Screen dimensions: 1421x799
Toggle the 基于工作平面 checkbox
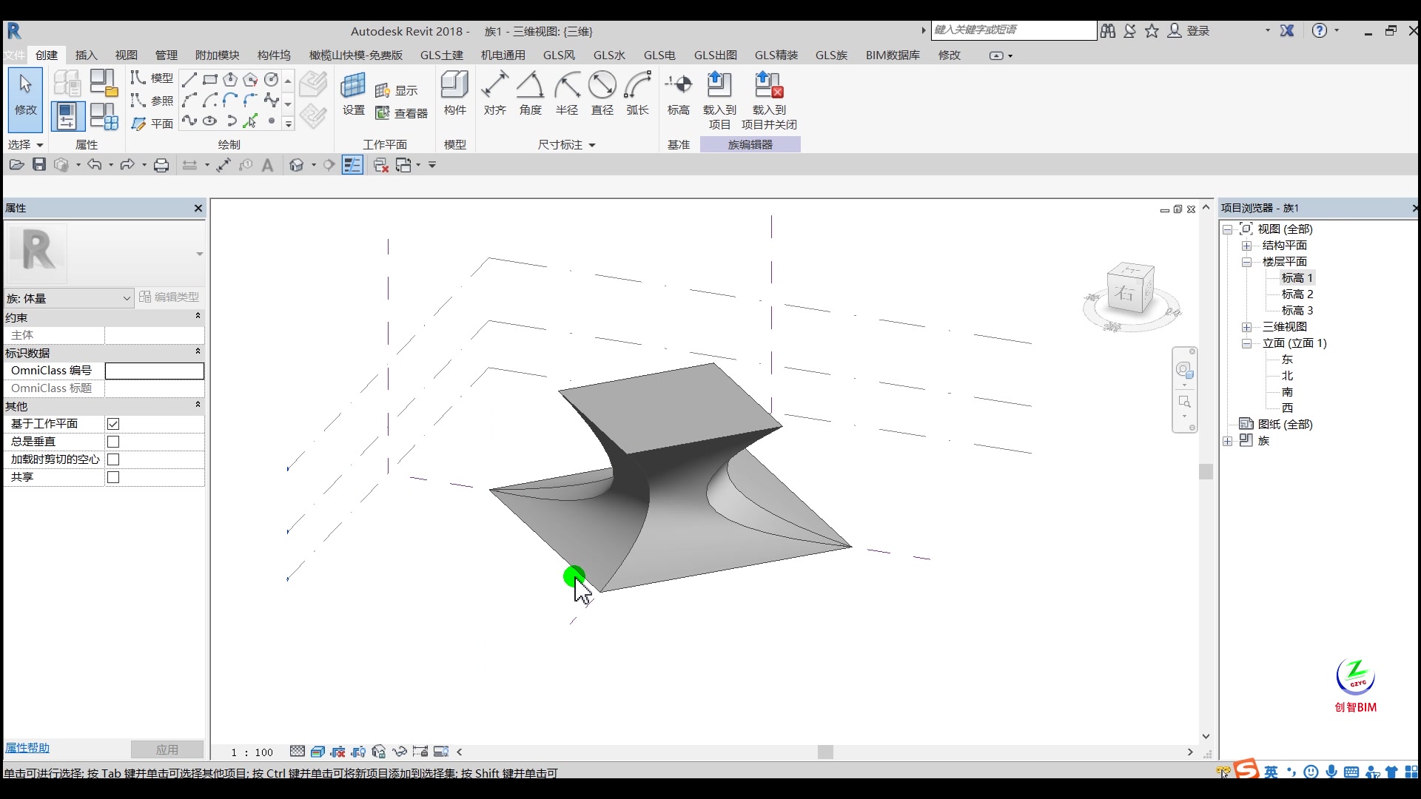113,423
